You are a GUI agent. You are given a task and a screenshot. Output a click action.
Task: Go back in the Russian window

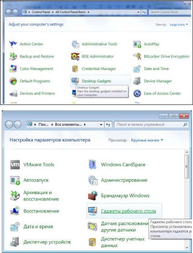pyautogui.click(x=9, y=125)
